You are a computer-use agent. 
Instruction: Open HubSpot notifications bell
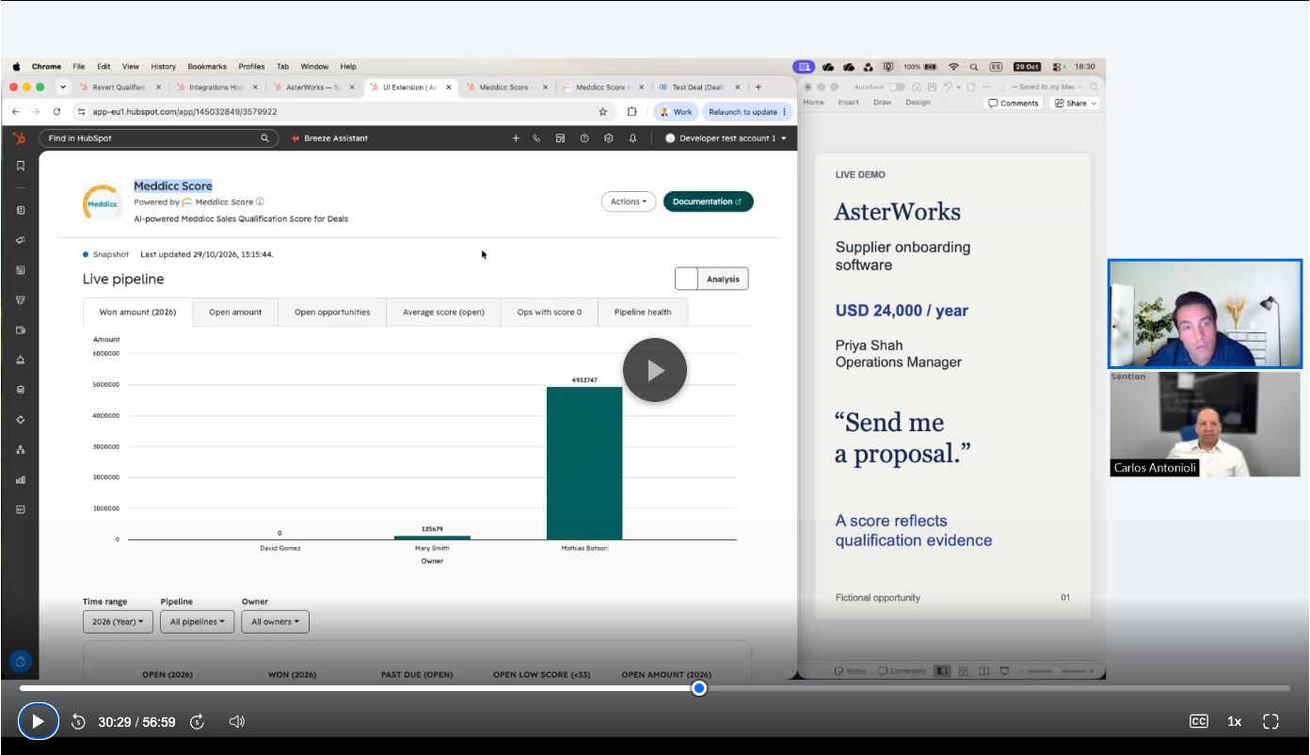point(632,138)
